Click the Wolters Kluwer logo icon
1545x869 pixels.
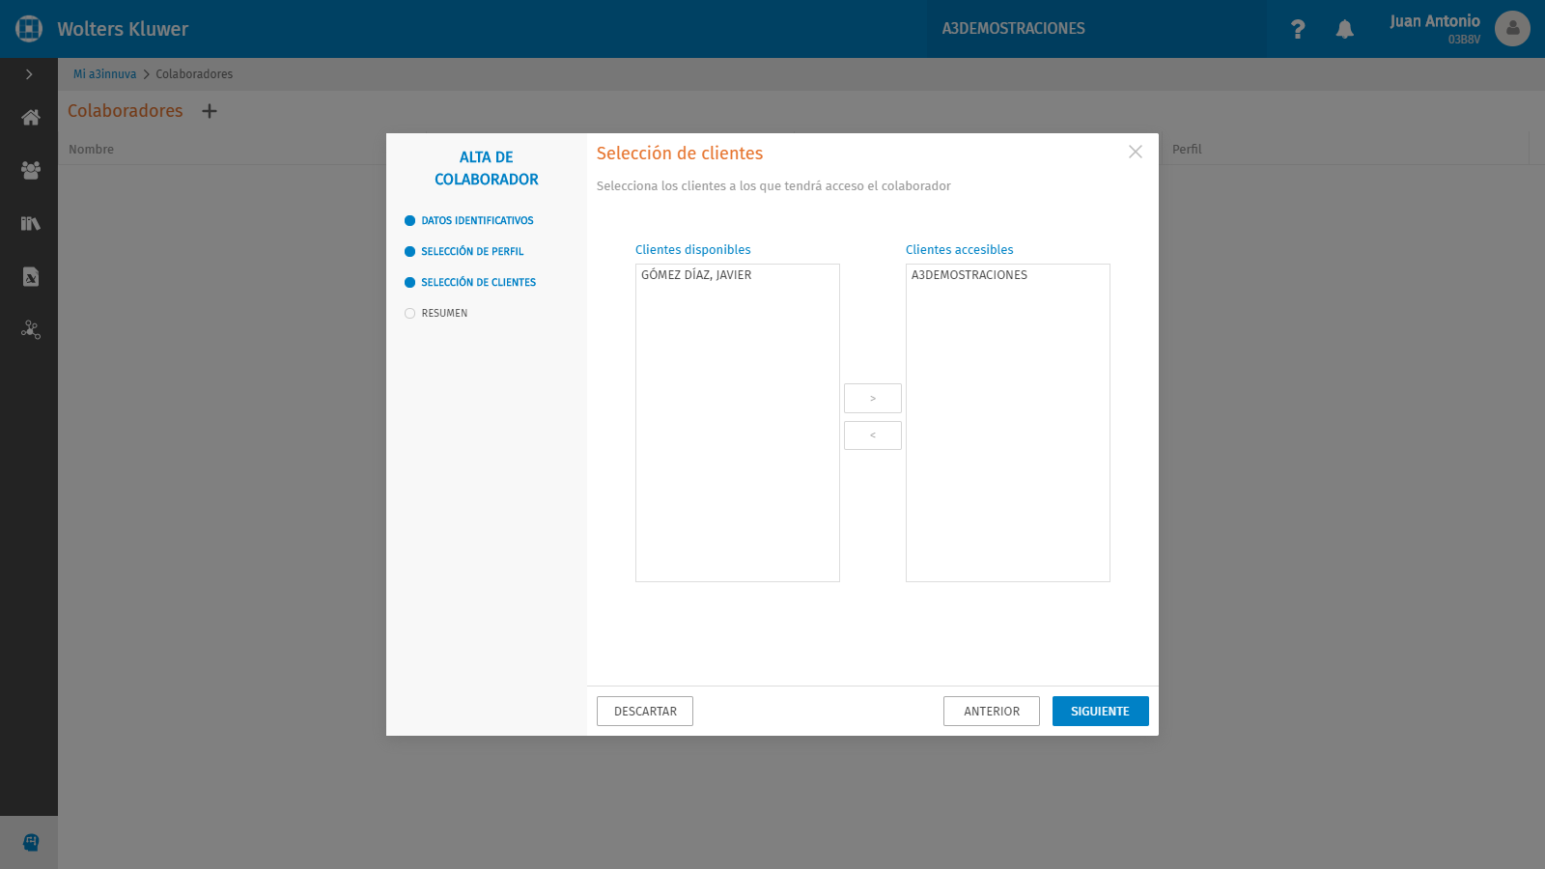[x=29, y=29]
